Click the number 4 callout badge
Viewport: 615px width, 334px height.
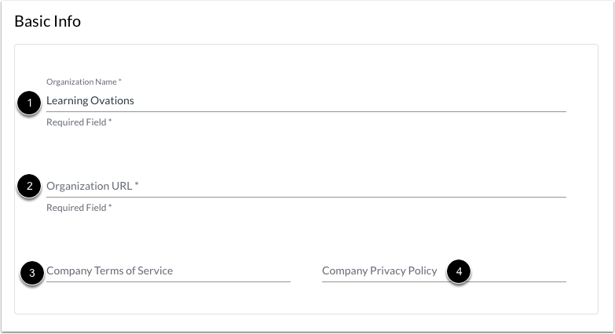tap(459, 272)
